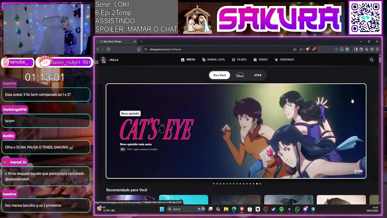387x218 pixels.
Task: Click the hanubs_ name badge
Action: point(18,62)
